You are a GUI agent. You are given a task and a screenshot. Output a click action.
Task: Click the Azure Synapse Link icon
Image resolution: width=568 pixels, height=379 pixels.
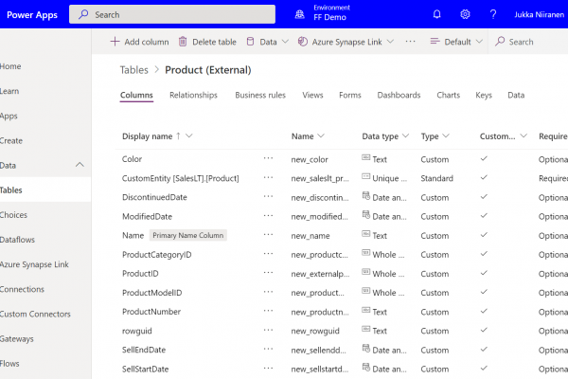pyautogui.click(x=303, y=42)
